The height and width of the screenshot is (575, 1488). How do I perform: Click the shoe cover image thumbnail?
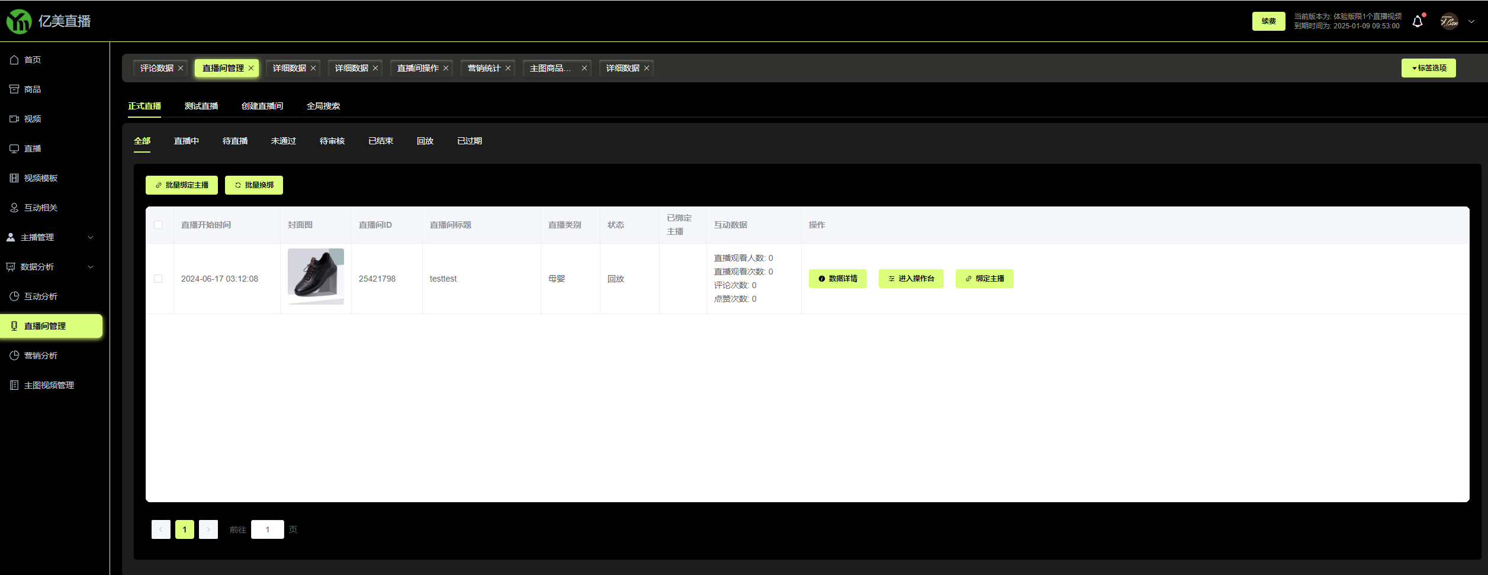[x=316, y=276]
